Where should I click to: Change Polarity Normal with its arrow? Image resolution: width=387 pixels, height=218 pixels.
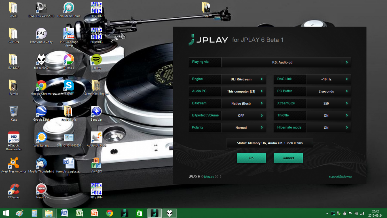tap(262, 127)
